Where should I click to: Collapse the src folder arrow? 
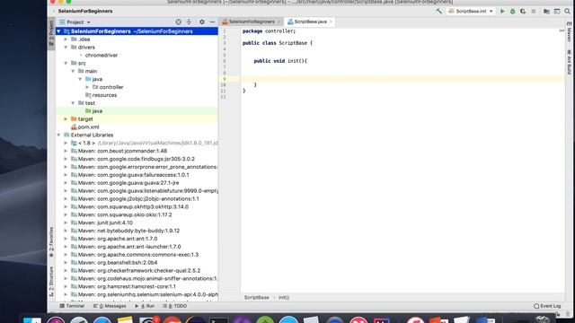pos(66,64)
